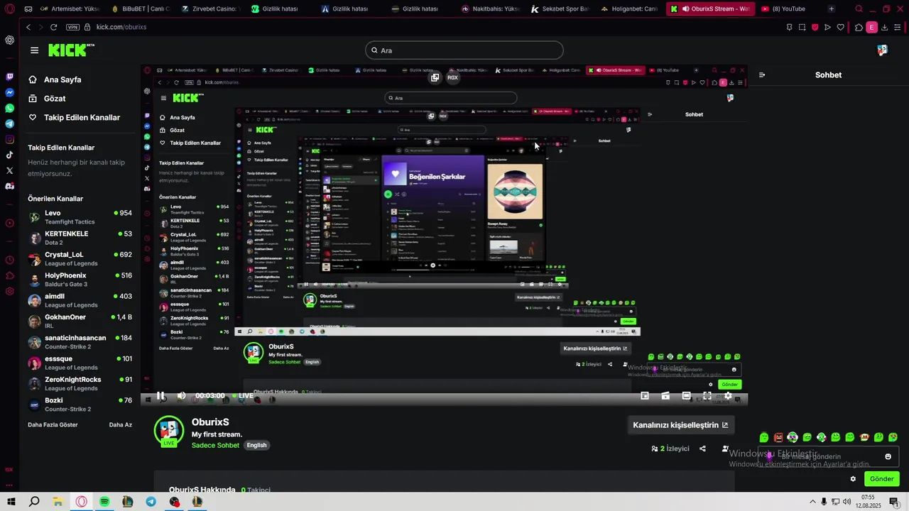Open chat settings gear near Gönder

[853, 479]
